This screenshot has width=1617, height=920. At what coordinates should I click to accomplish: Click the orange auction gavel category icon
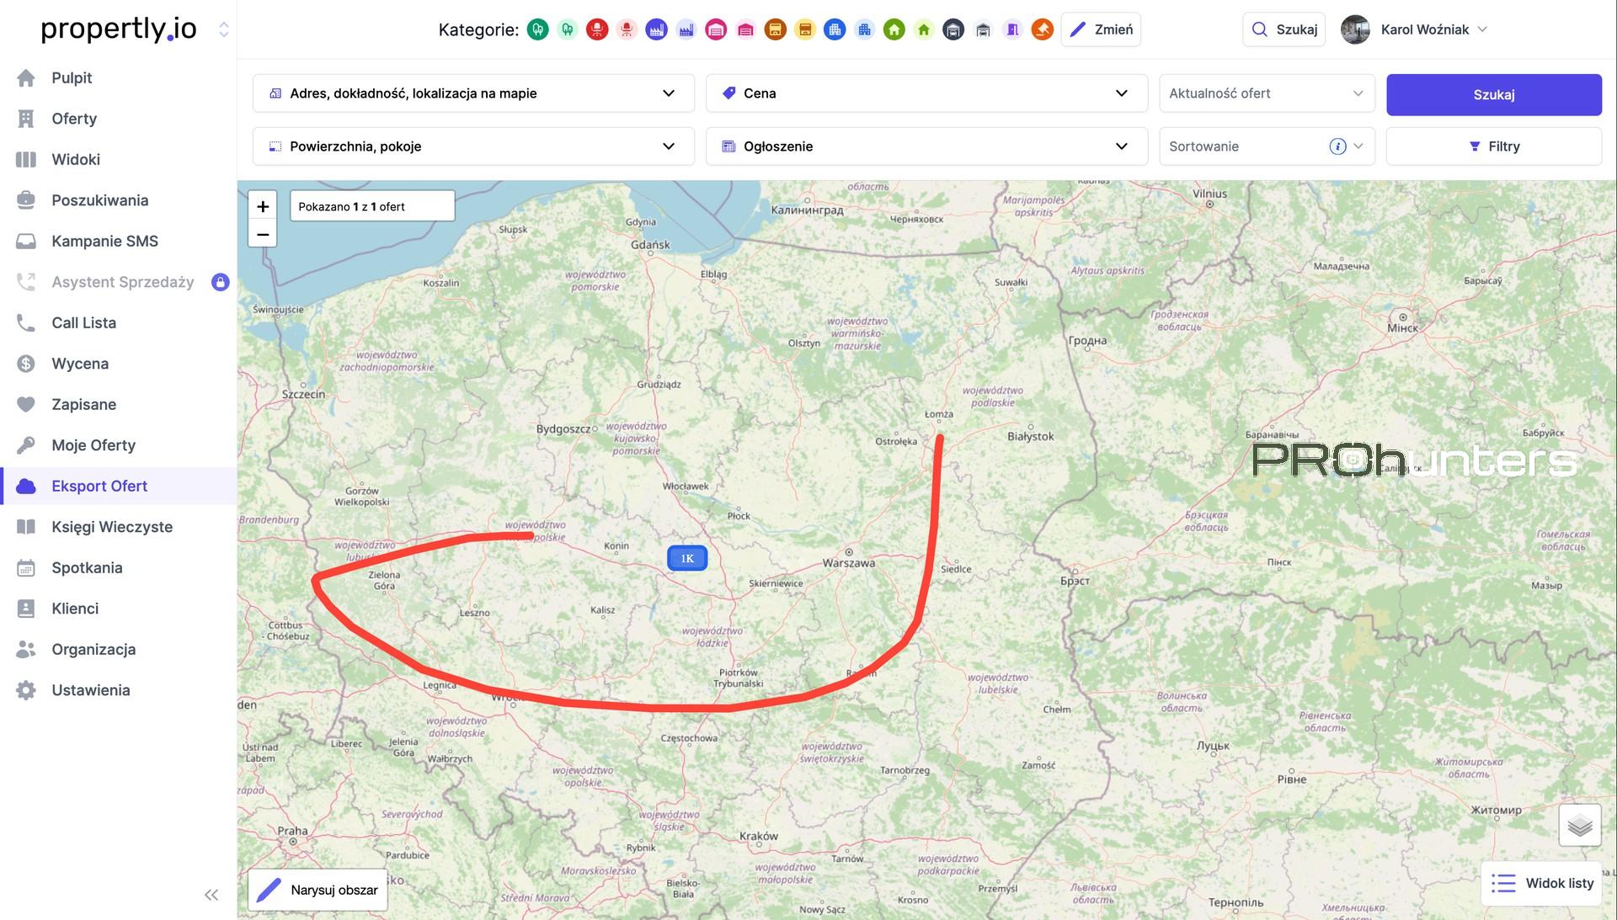(1042, 29)
